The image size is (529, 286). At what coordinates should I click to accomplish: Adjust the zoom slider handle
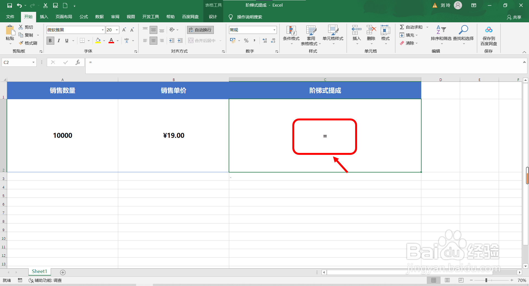(x=486, y=280)
